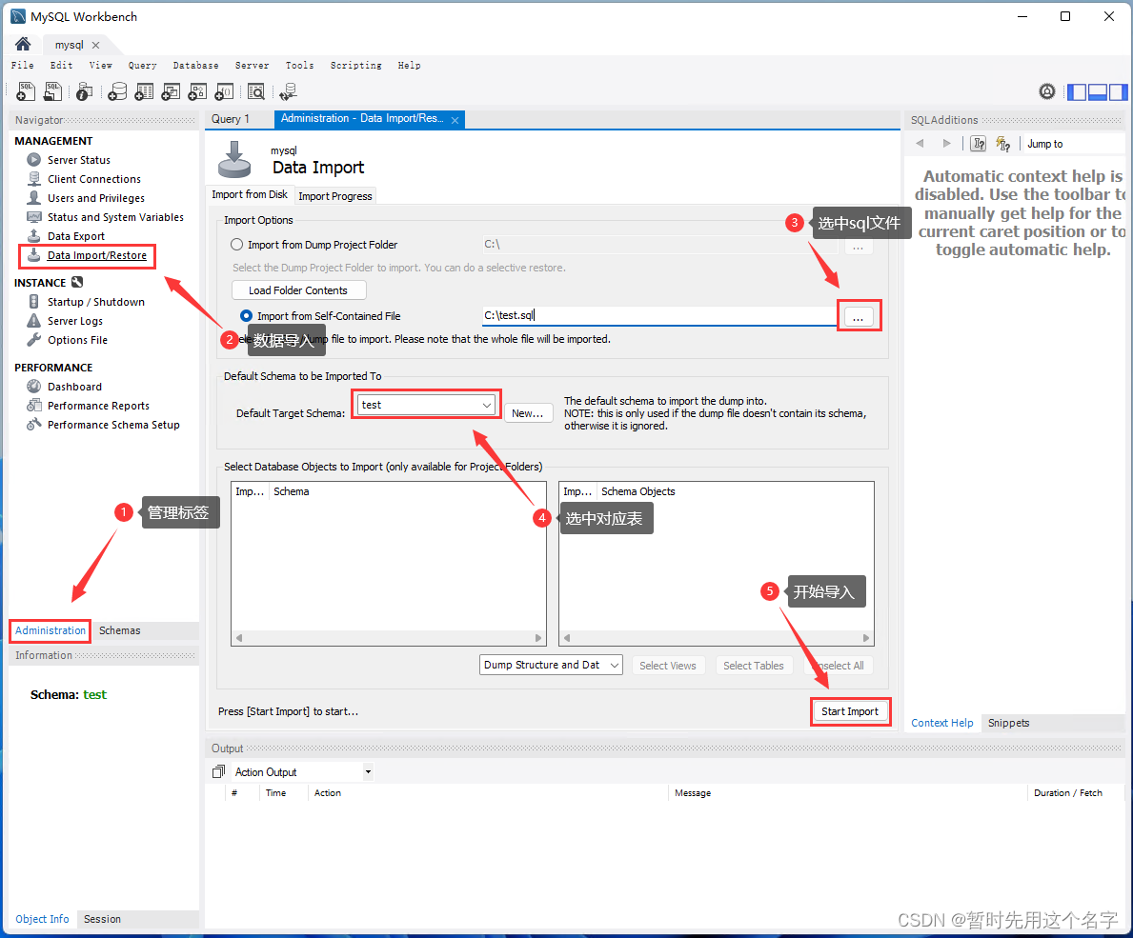Open Performance Schema Setup
1133x938 pixels.
tap(113, 425)
